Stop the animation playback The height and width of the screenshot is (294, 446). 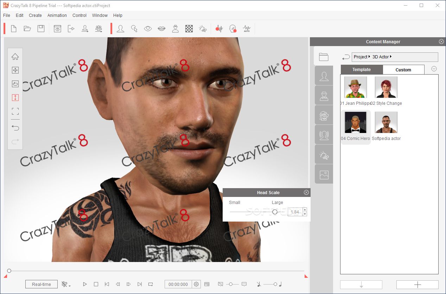coord(96,284)
